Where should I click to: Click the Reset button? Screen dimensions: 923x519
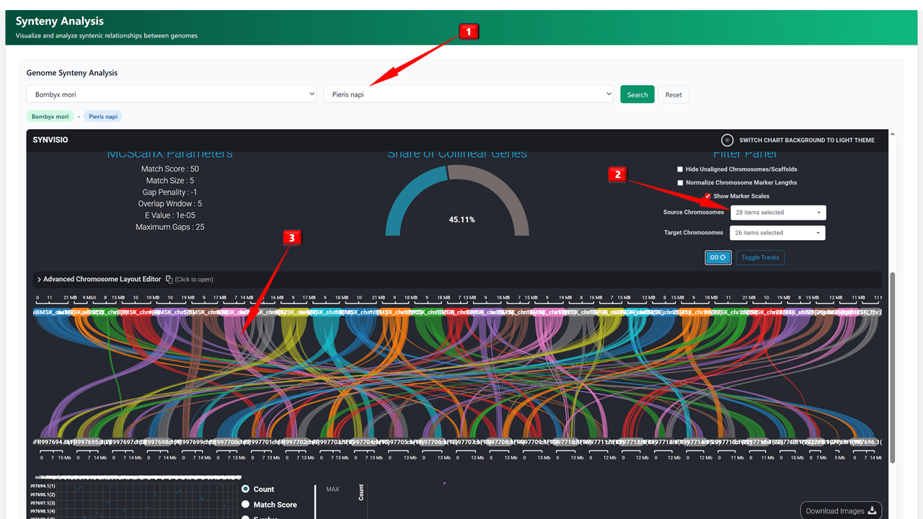click(674, 94)
